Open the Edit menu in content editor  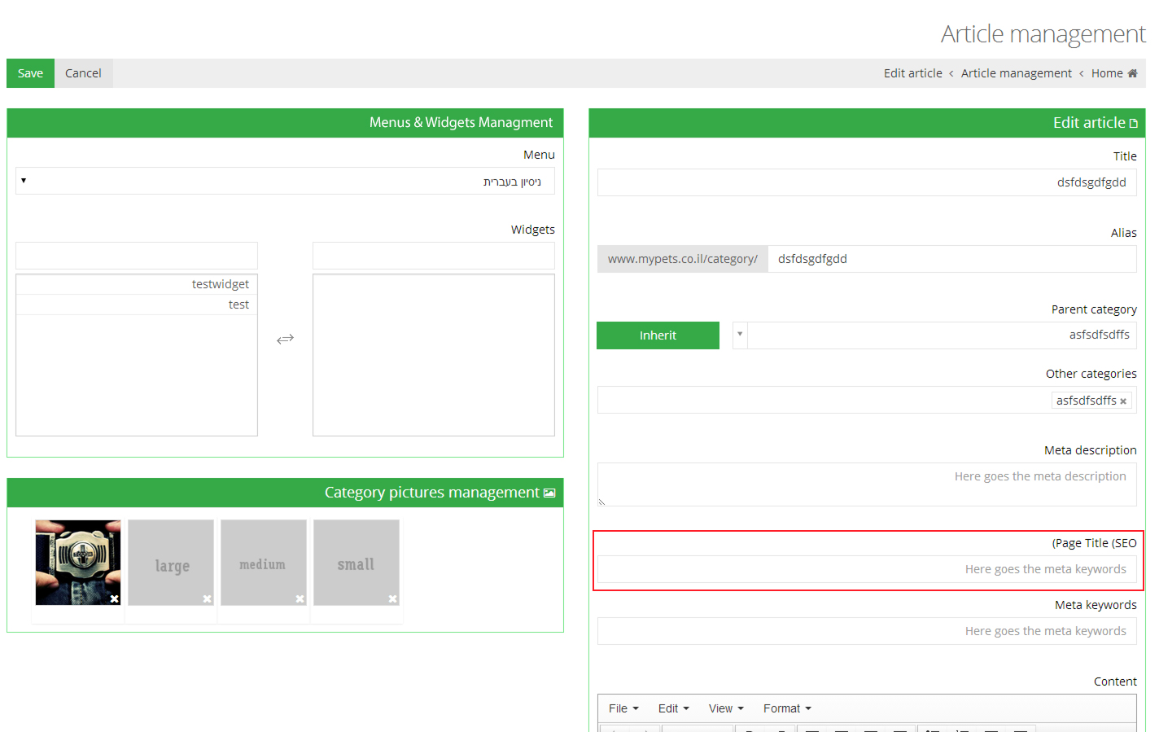click(673, 708)
